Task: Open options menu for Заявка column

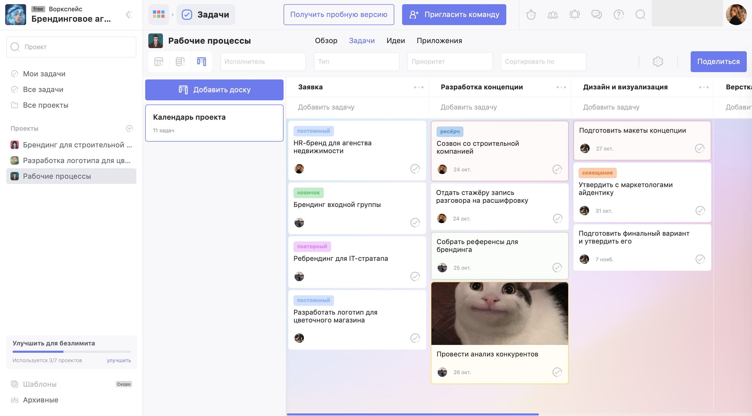Action: click(x=418, y=87)
